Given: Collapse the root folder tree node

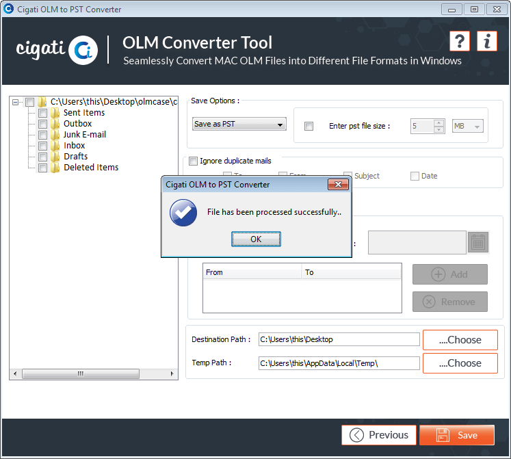Looking at the screenshot, I should click(x=15, y=103).
